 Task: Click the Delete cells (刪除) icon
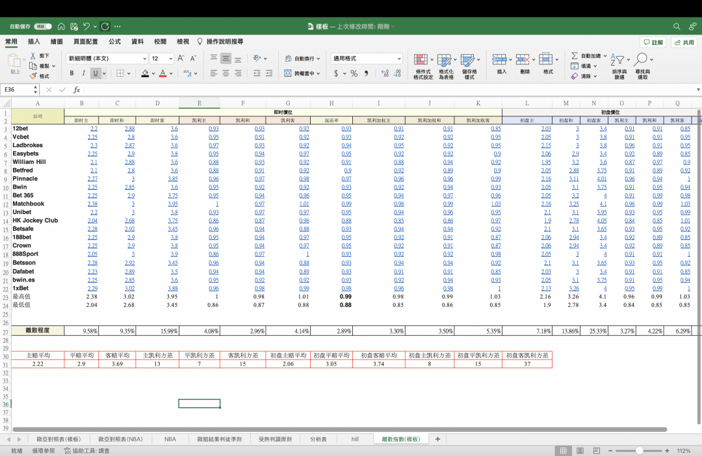[x=523, y=59]
